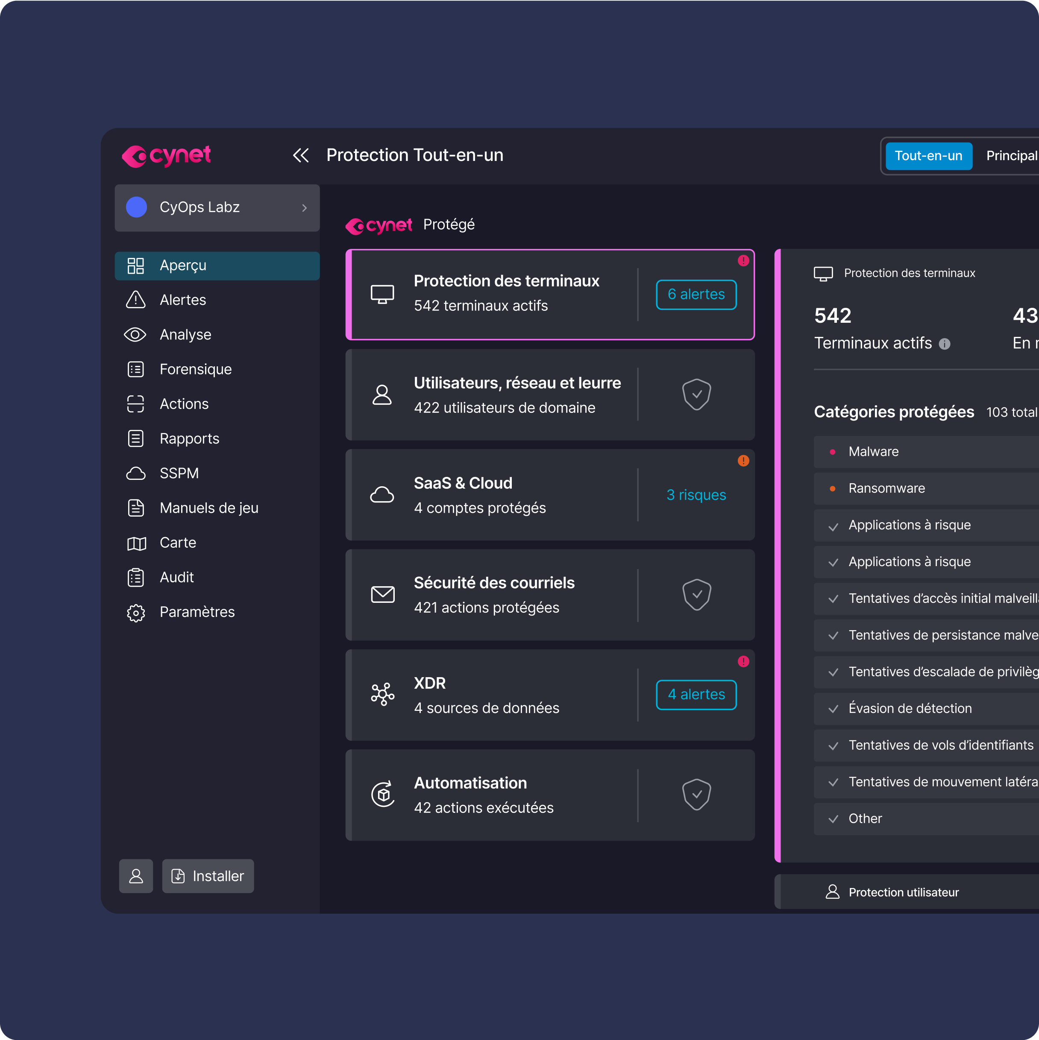The image size is (1039, 1040).
Task: Click the 6 alertes button
Action: [696, 295]
